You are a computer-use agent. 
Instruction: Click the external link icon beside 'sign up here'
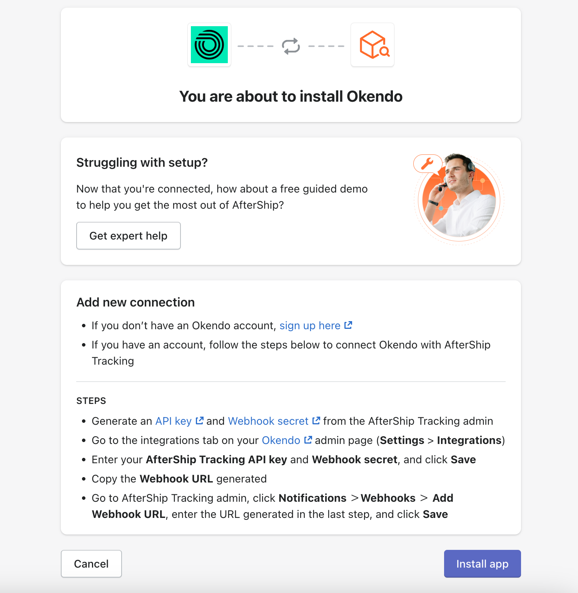pyautogui.click(x=348, y=325)
